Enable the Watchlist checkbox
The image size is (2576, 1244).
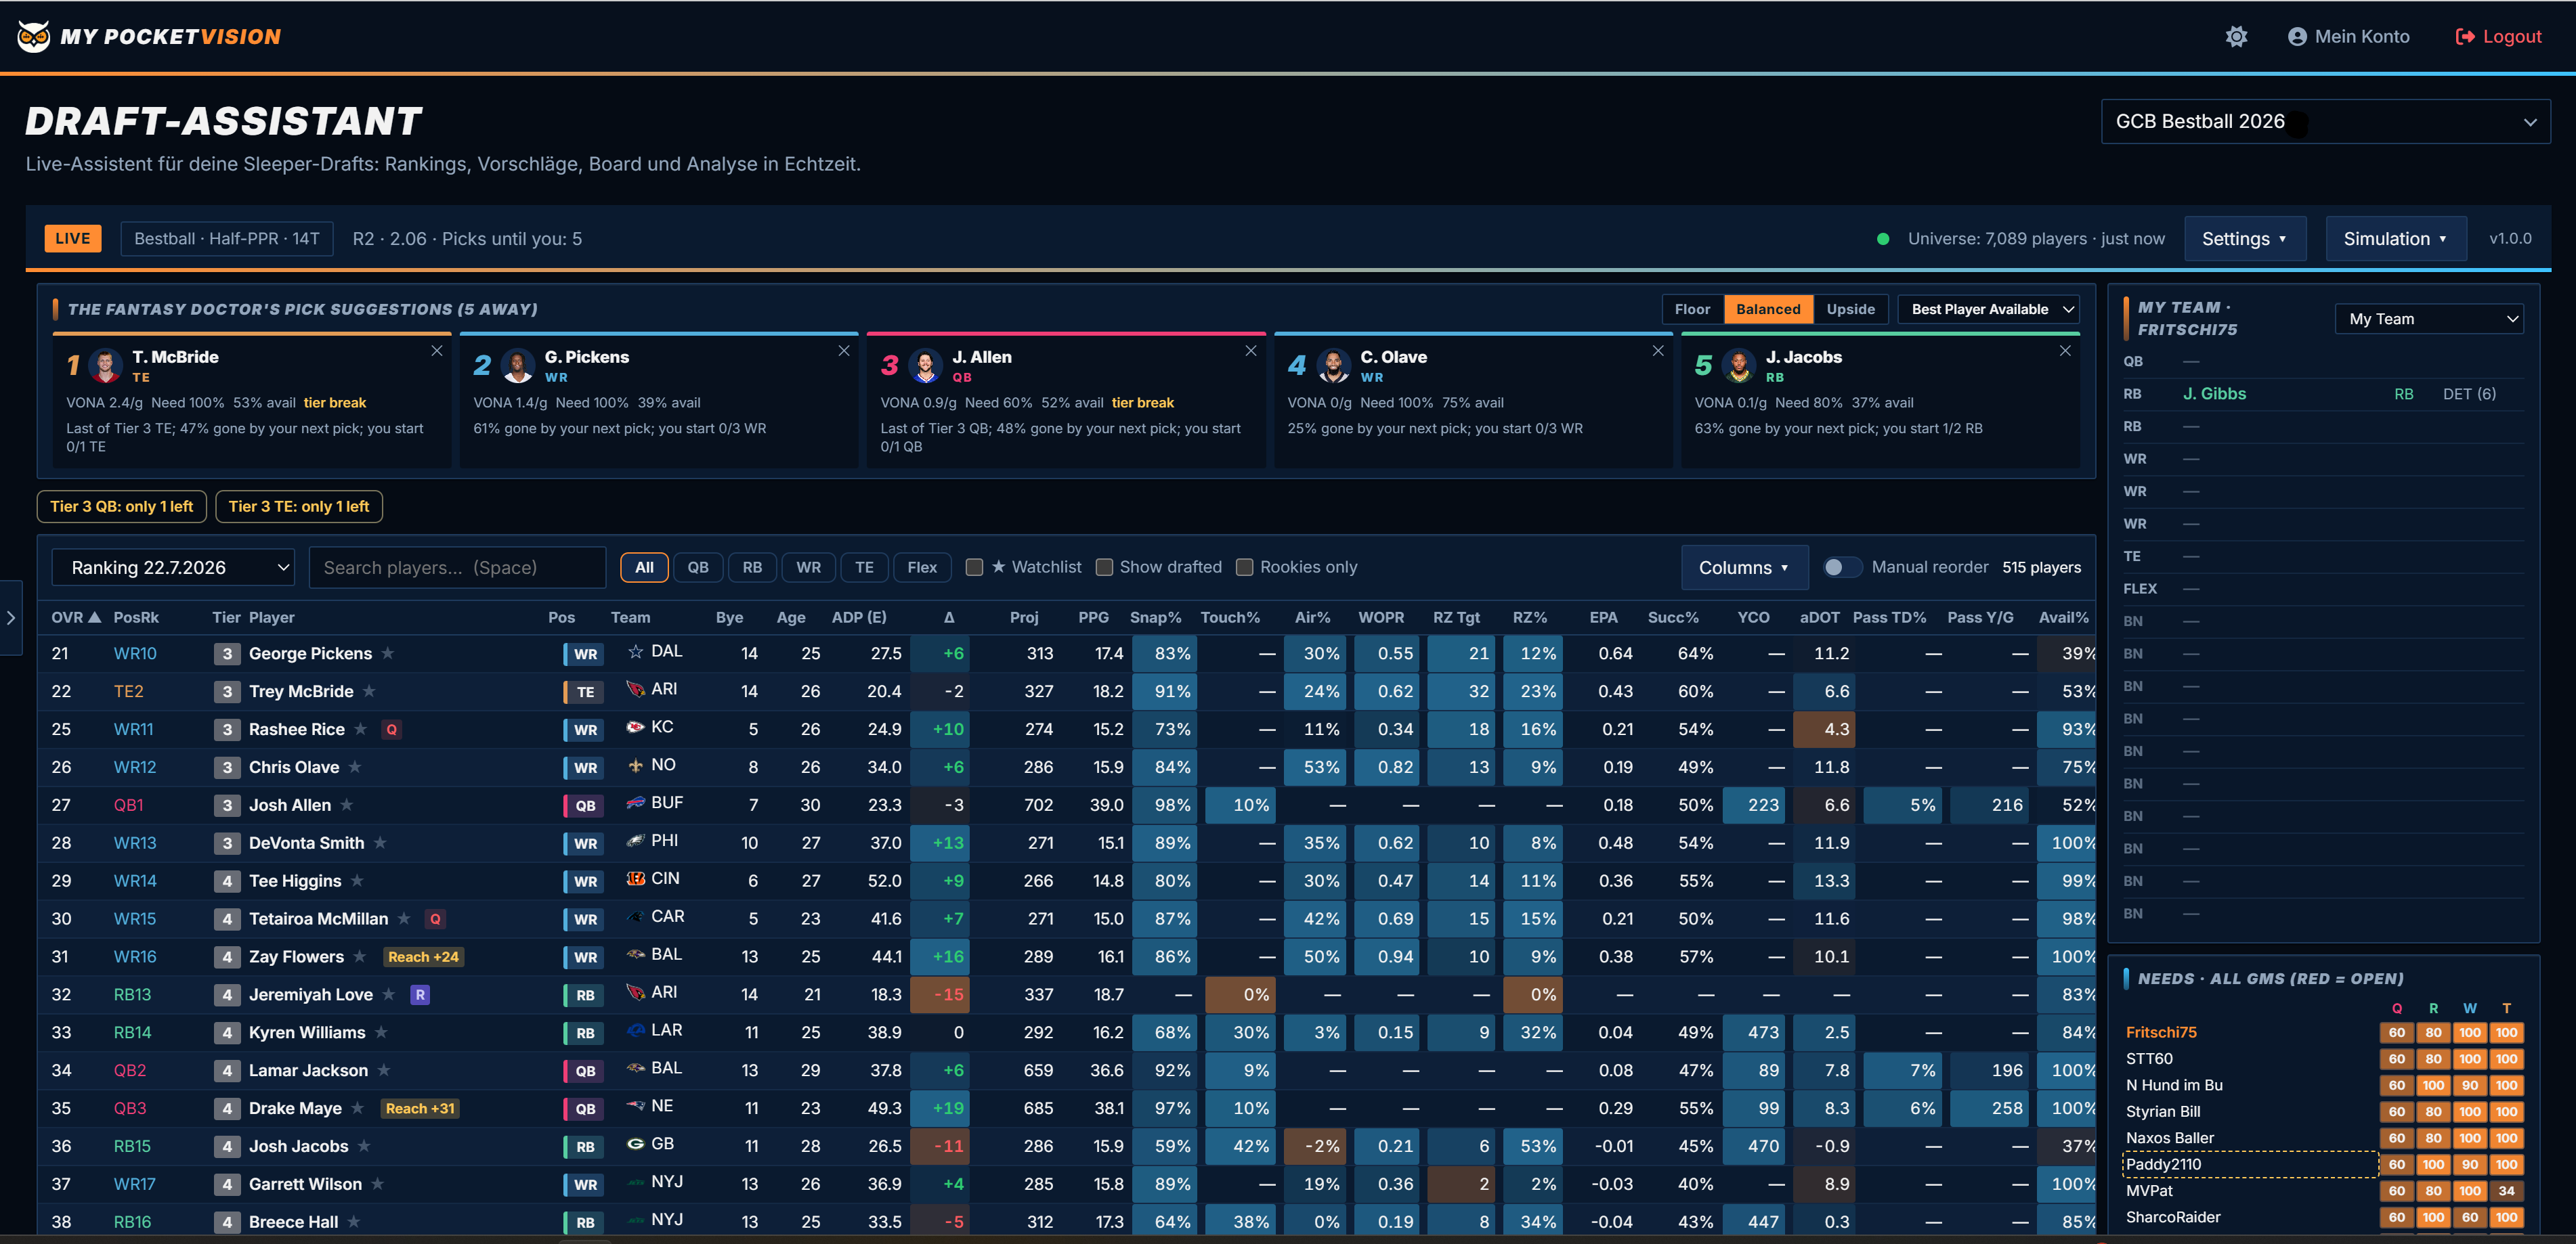pos(974,568)
